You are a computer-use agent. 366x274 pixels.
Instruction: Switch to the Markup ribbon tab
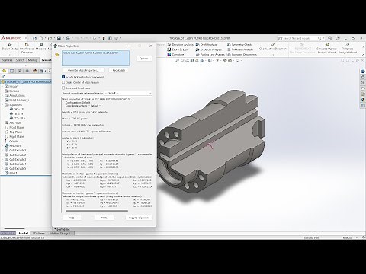[33, 60]
